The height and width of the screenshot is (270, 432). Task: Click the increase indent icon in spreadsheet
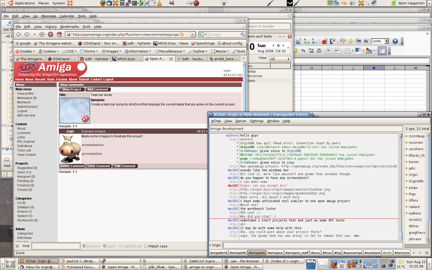point(337,51)
